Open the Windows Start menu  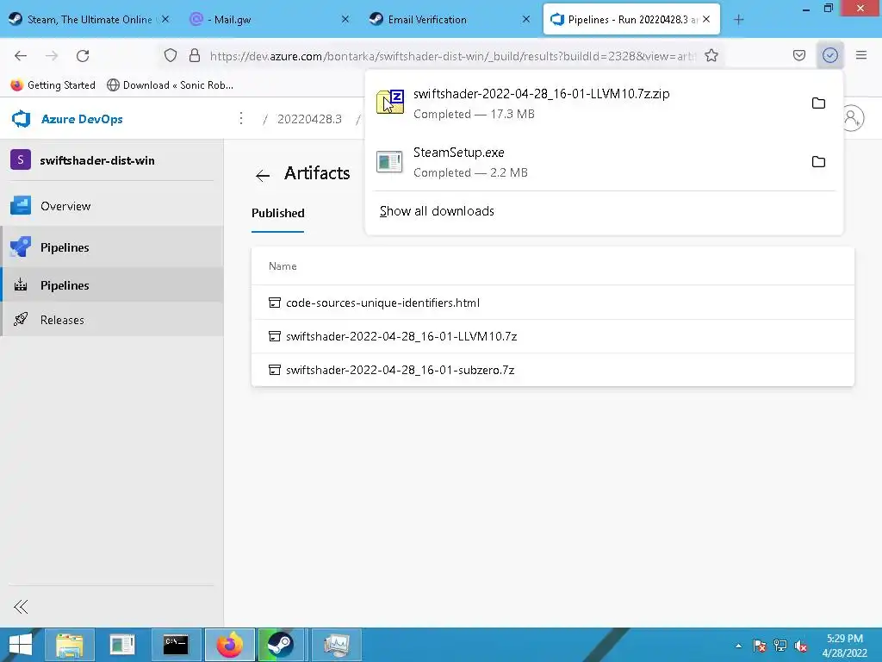point(21,645)
